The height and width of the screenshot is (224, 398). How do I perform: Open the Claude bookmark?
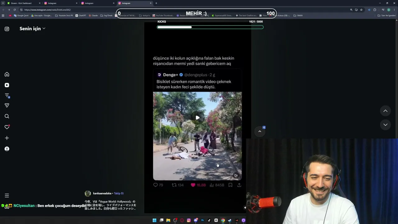(x=93, y=16)
